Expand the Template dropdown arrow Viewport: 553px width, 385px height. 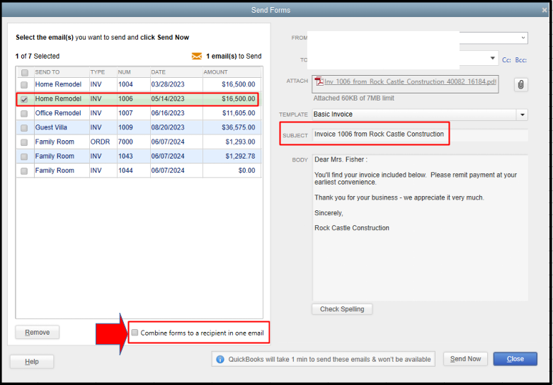tap(522, 115)
